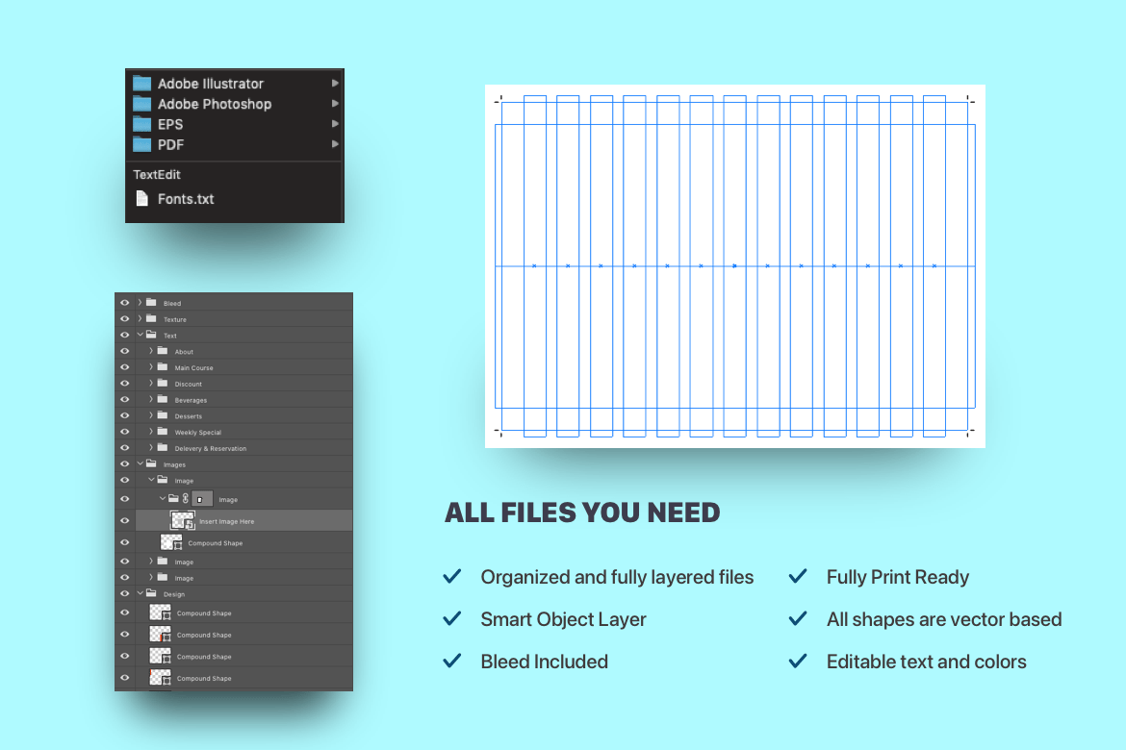Select the Weekly Special layer name
1126x750 pixels.
coord(198,433)
